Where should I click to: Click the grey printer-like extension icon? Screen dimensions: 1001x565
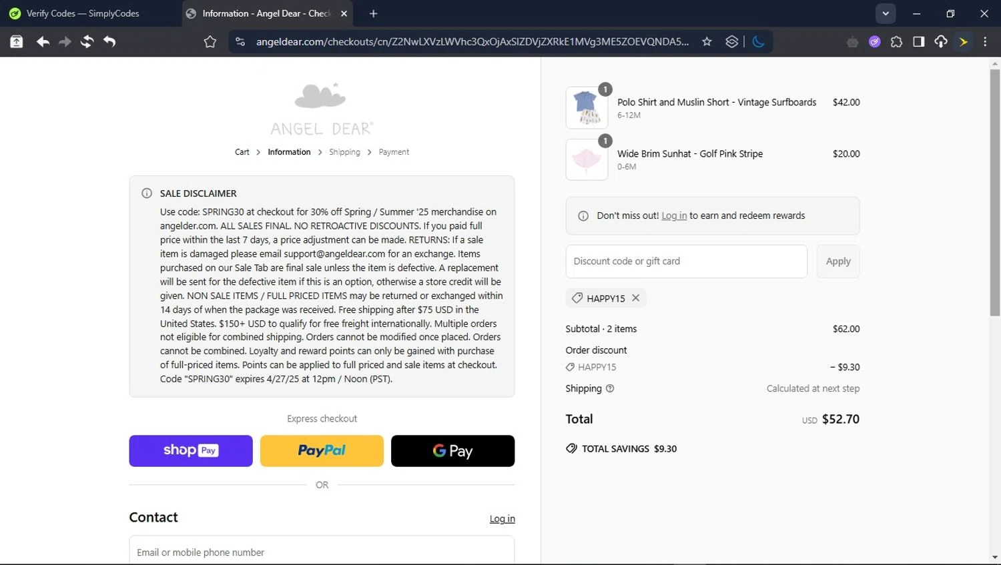(852, 42)
